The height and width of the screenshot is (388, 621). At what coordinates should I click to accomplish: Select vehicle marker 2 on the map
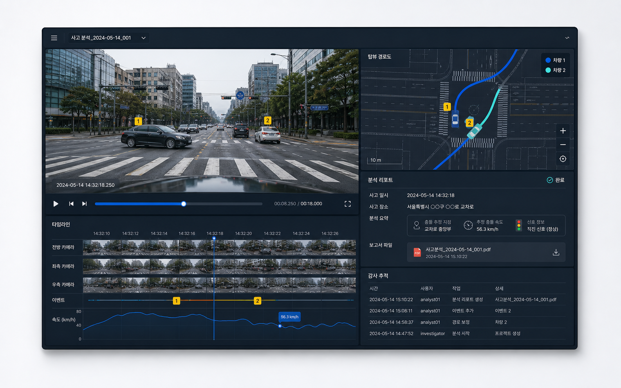pos(469,123)
